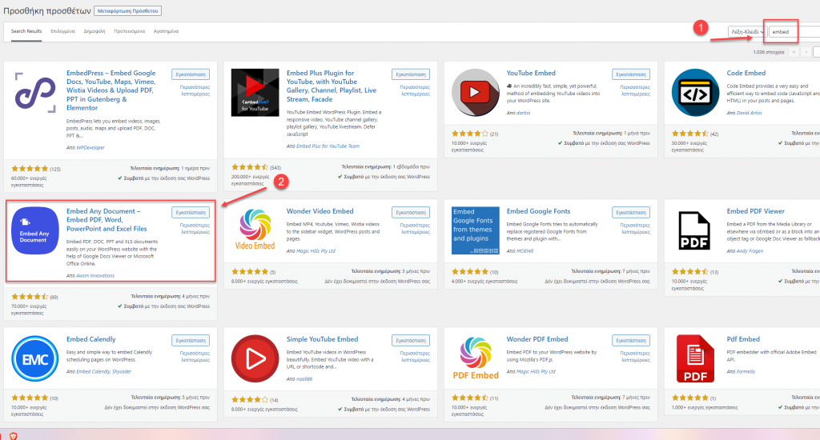Click the Embed Google Fonts plugin icon
The width and height of the screenshot is (820, 440).
click(x=476, y=230)
